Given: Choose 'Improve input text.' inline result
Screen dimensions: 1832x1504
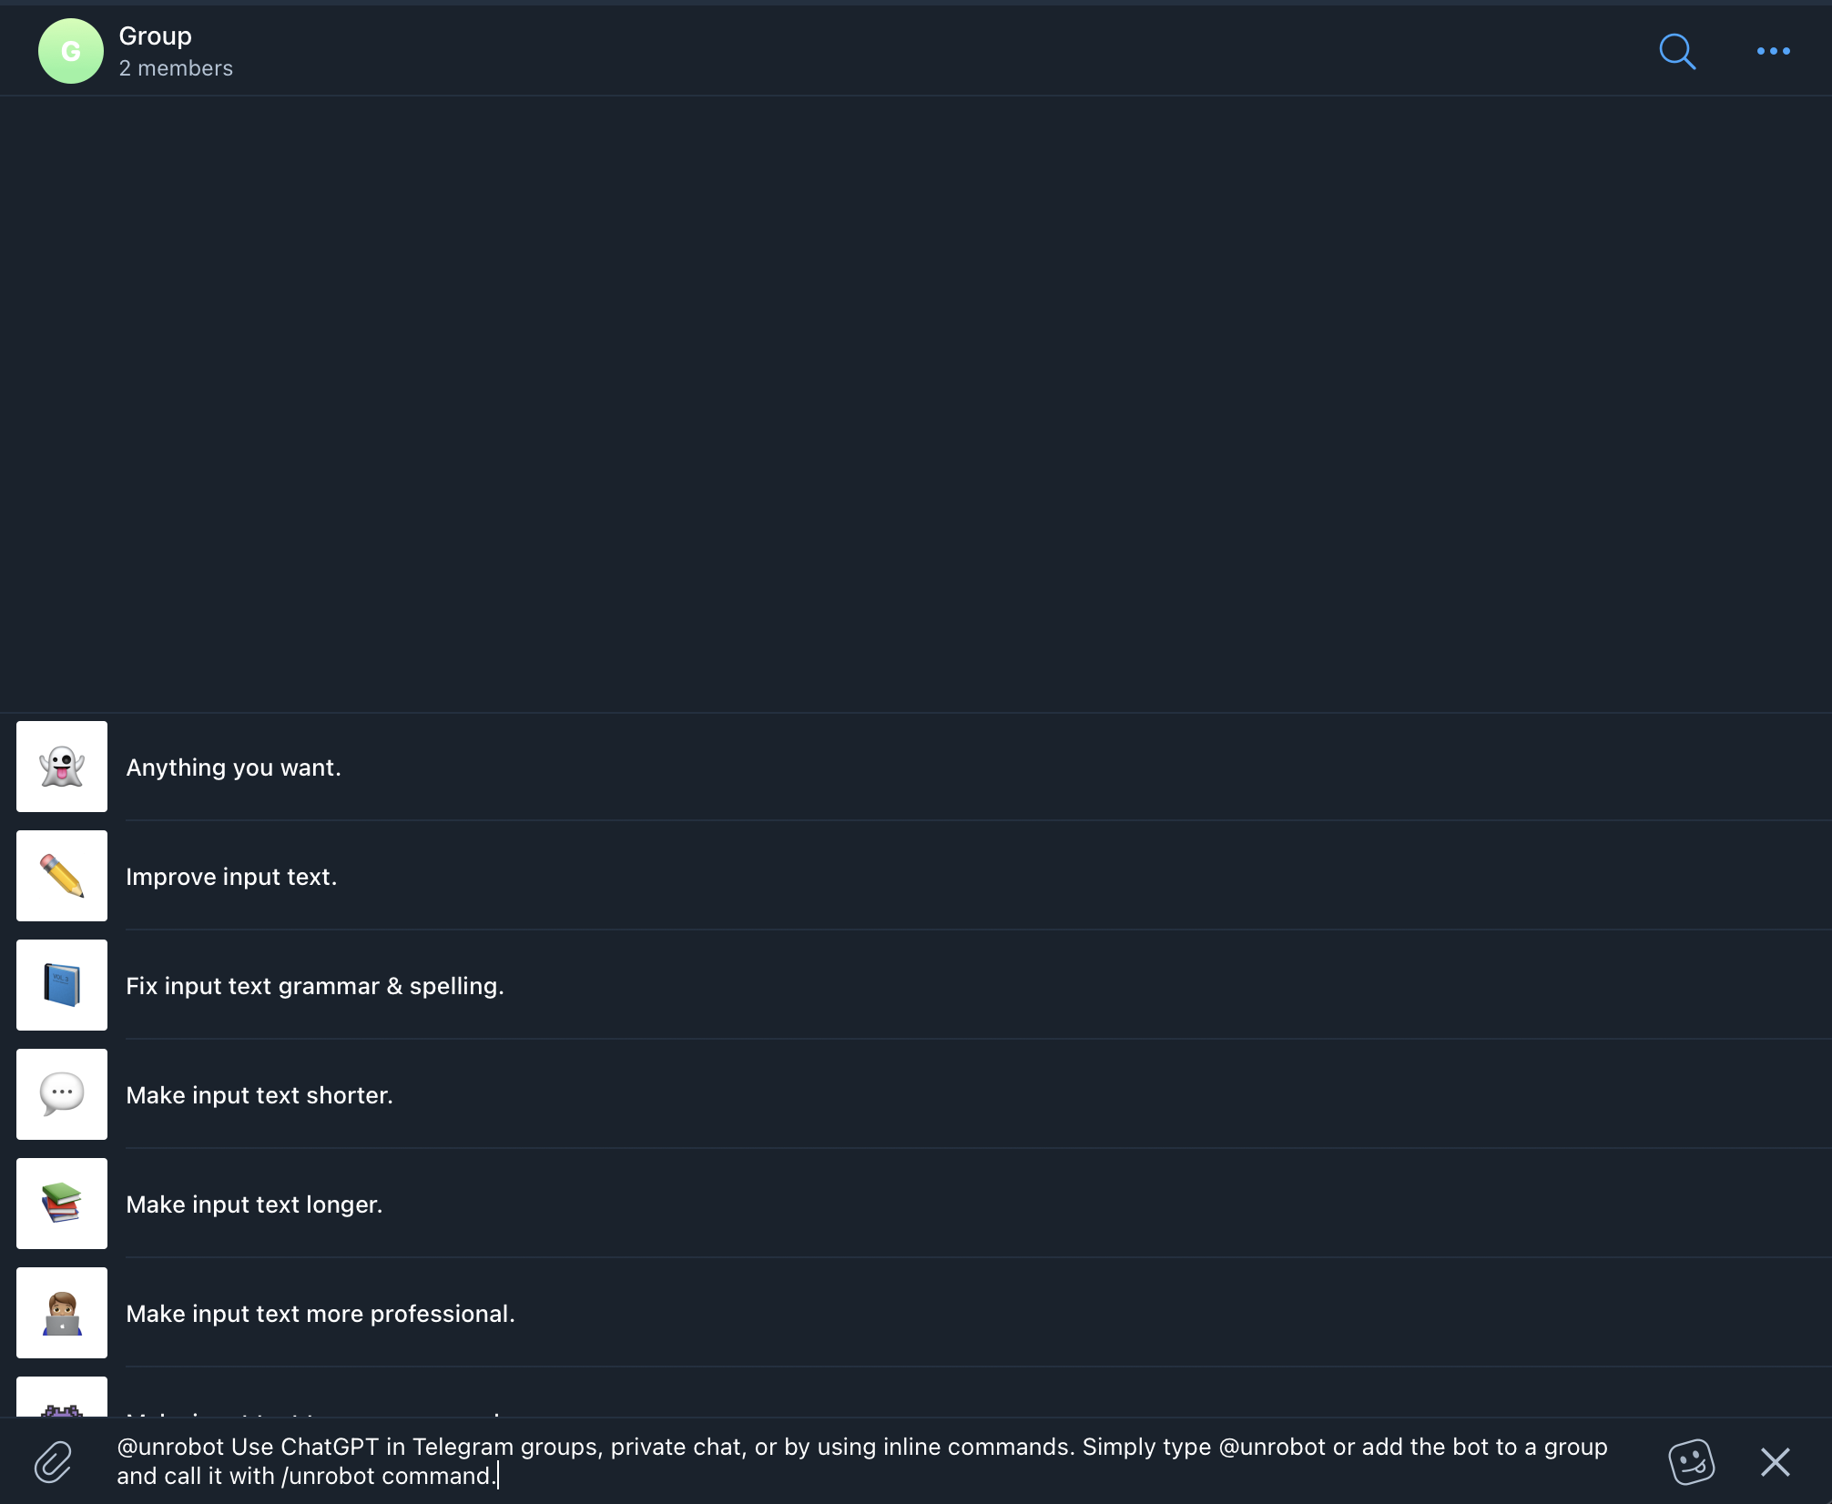Looking at the screenshot, I should tap(916, 876).
